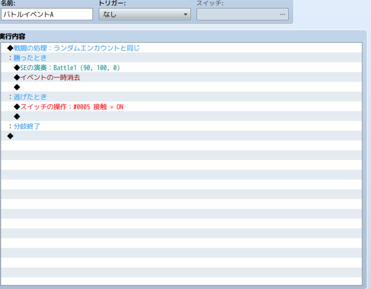
Task: Select the 勝ったとき branch line
Action: click(181, 58)
